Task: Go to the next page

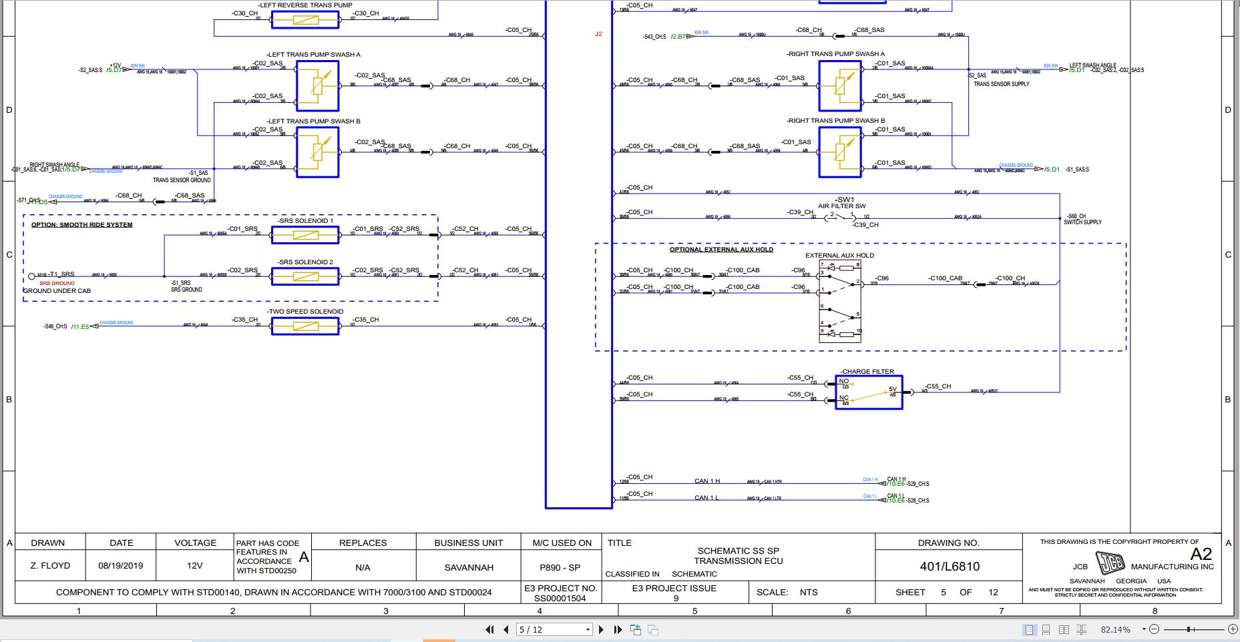Action: pyautogui.click(x=601, y=629)
